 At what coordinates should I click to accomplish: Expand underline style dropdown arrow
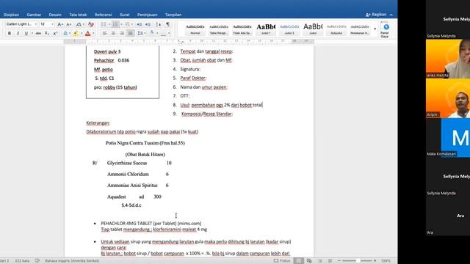coord(32,33)
